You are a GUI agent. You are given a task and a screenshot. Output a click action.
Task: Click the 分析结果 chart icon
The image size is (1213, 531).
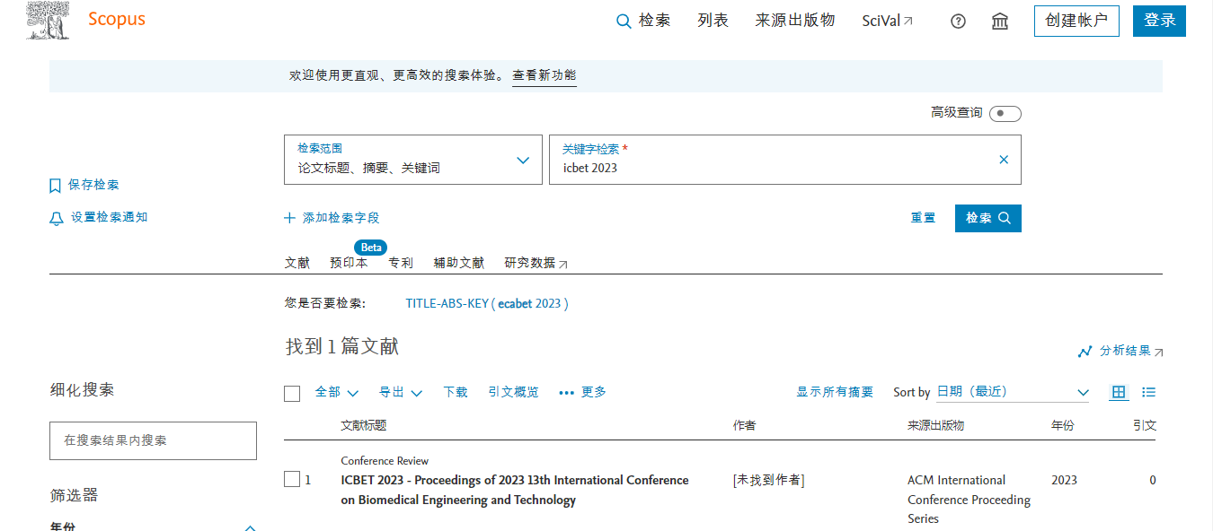pos(1085,352)
